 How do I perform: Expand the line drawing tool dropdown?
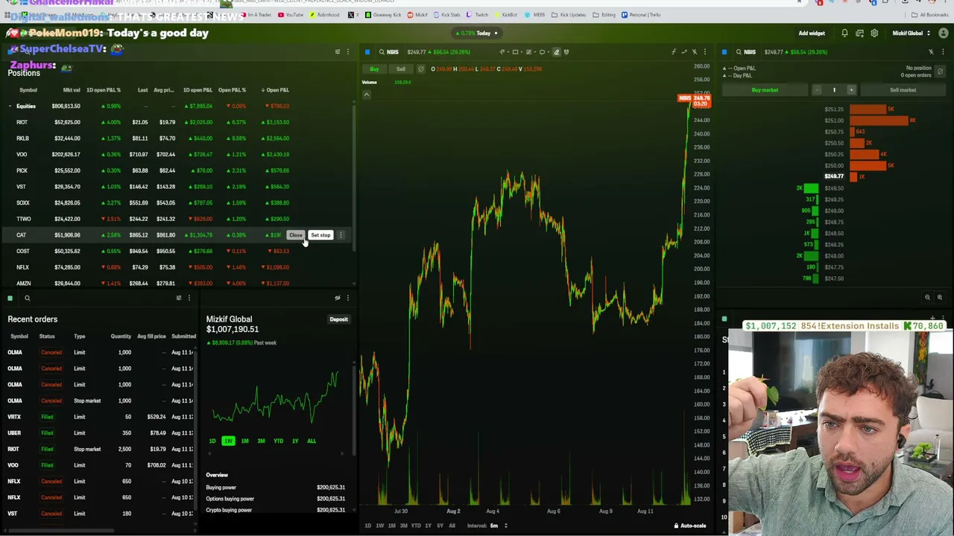(x=508, y=52)
